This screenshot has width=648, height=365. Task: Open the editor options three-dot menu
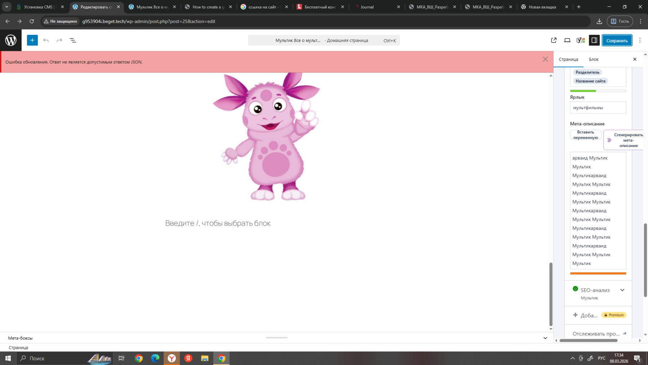tap(640, 40)
